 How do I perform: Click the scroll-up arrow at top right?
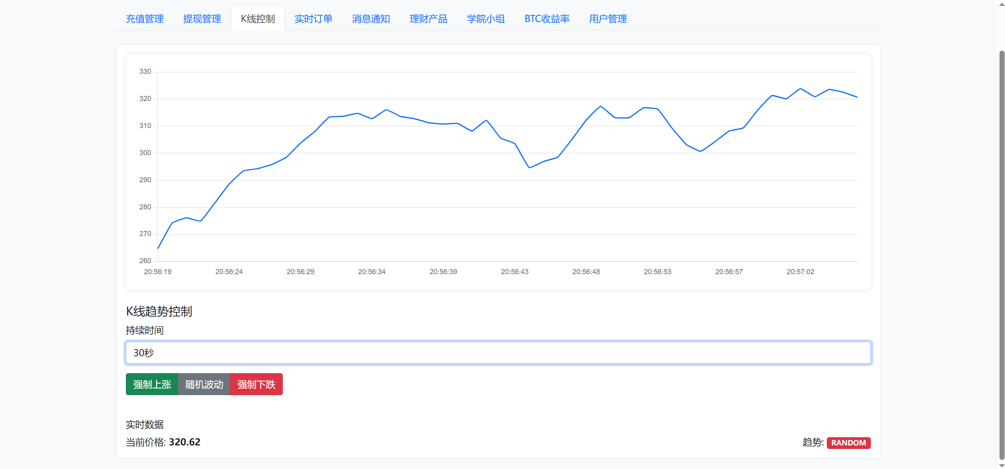tap(1001, 4)
